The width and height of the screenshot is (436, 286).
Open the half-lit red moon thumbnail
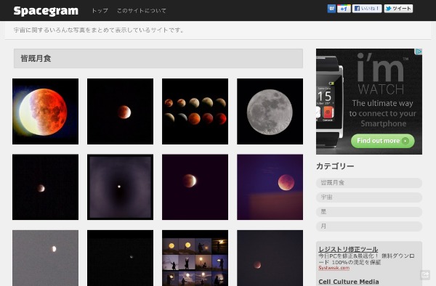pos(45,111)
